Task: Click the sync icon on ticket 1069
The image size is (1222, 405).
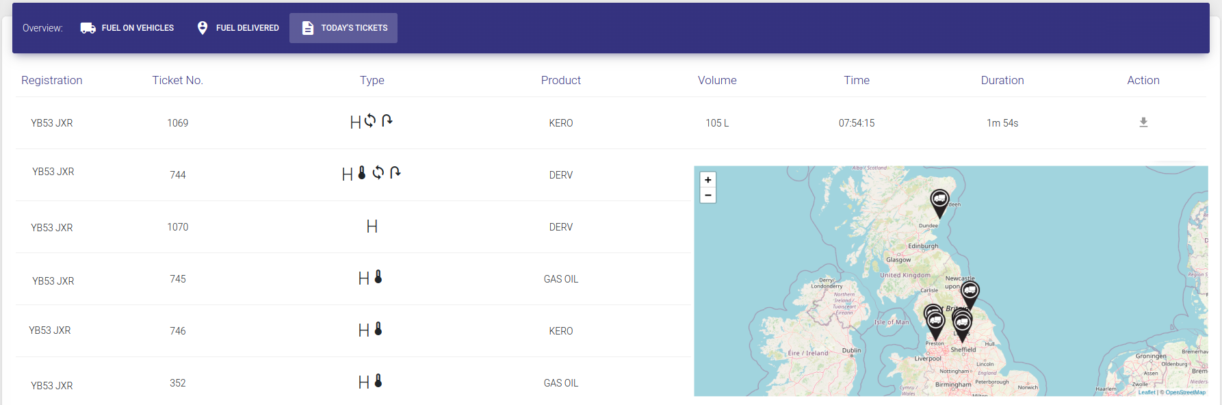Action: (370, 121)
